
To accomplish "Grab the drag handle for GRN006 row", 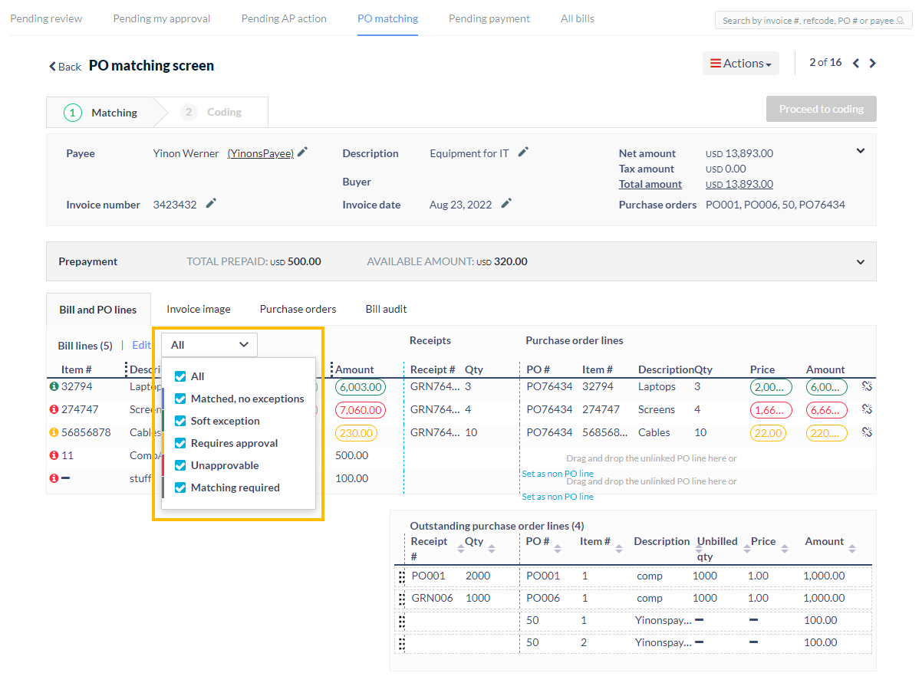I will (401, 599).
